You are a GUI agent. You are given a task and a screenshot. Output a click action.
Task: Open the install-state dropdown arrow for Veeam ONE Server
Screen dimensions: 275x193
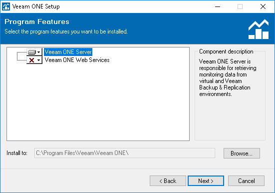tap(39, 52)
